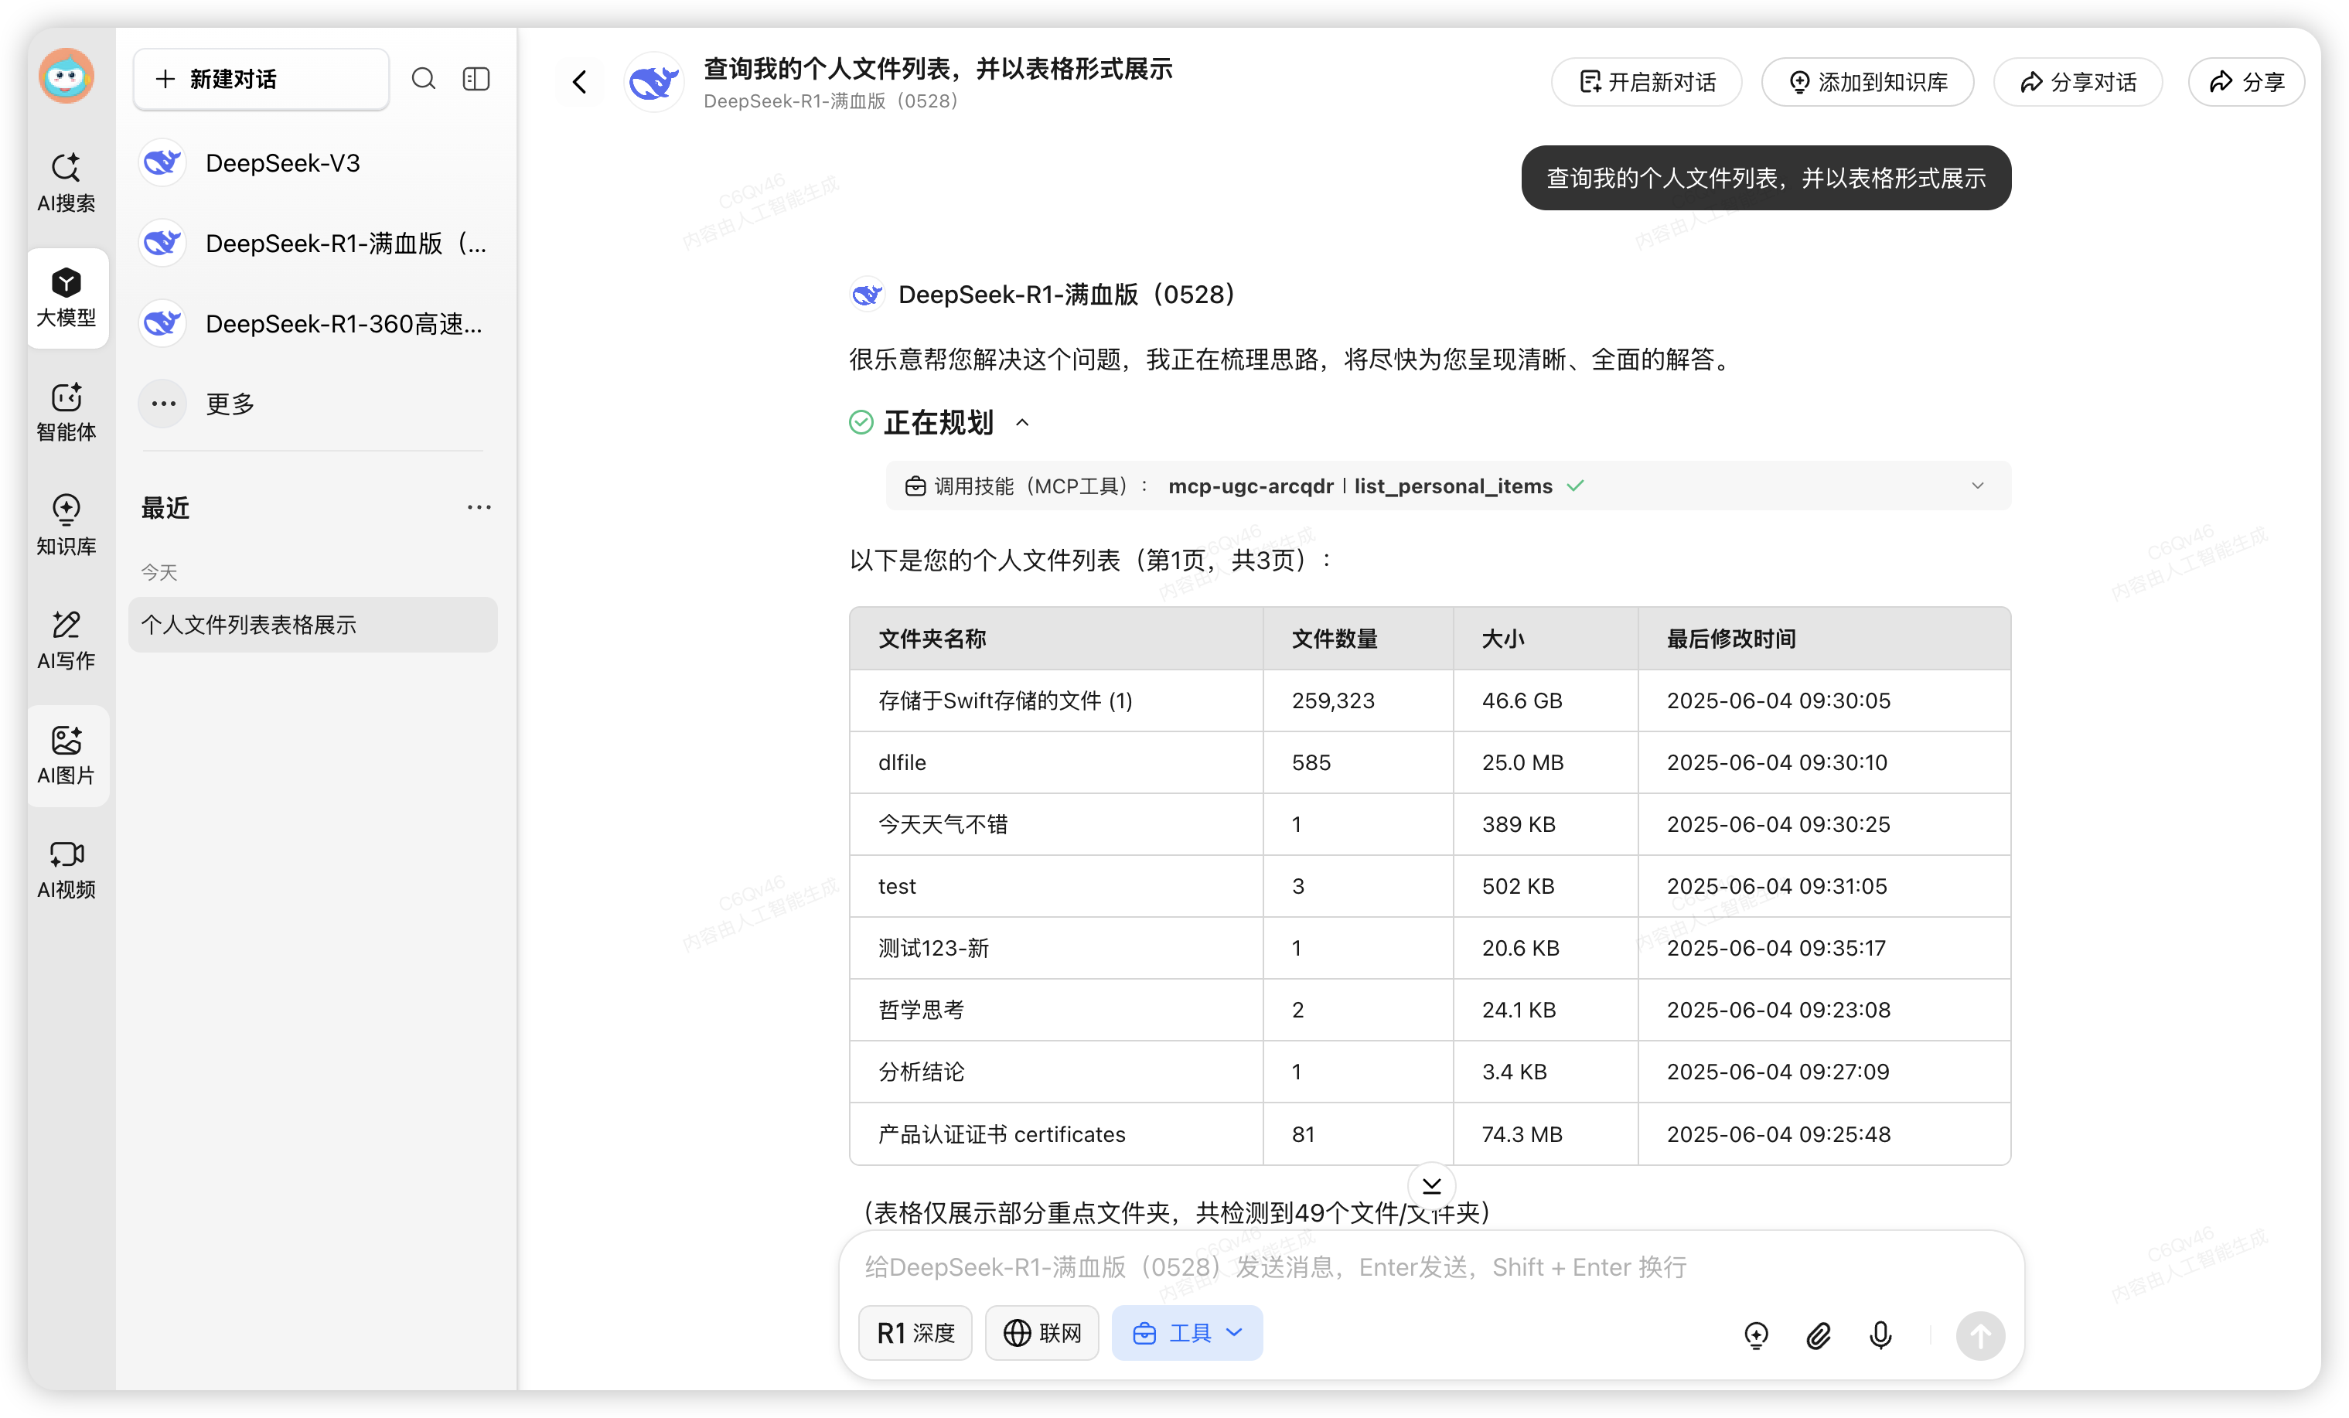2349x1418 pixels.
Task: Open AI视频 in the sidebar
Action: pos(66,869)
